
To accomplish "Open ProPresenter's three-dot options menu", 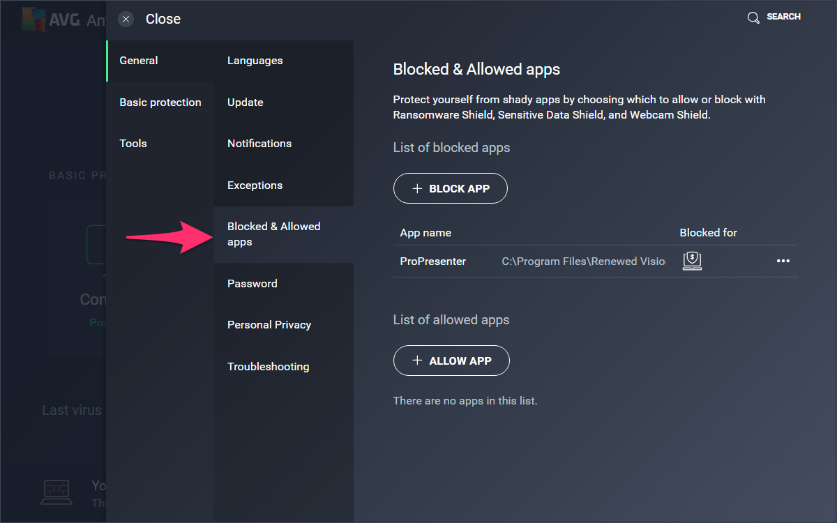I will coord(783,261).
